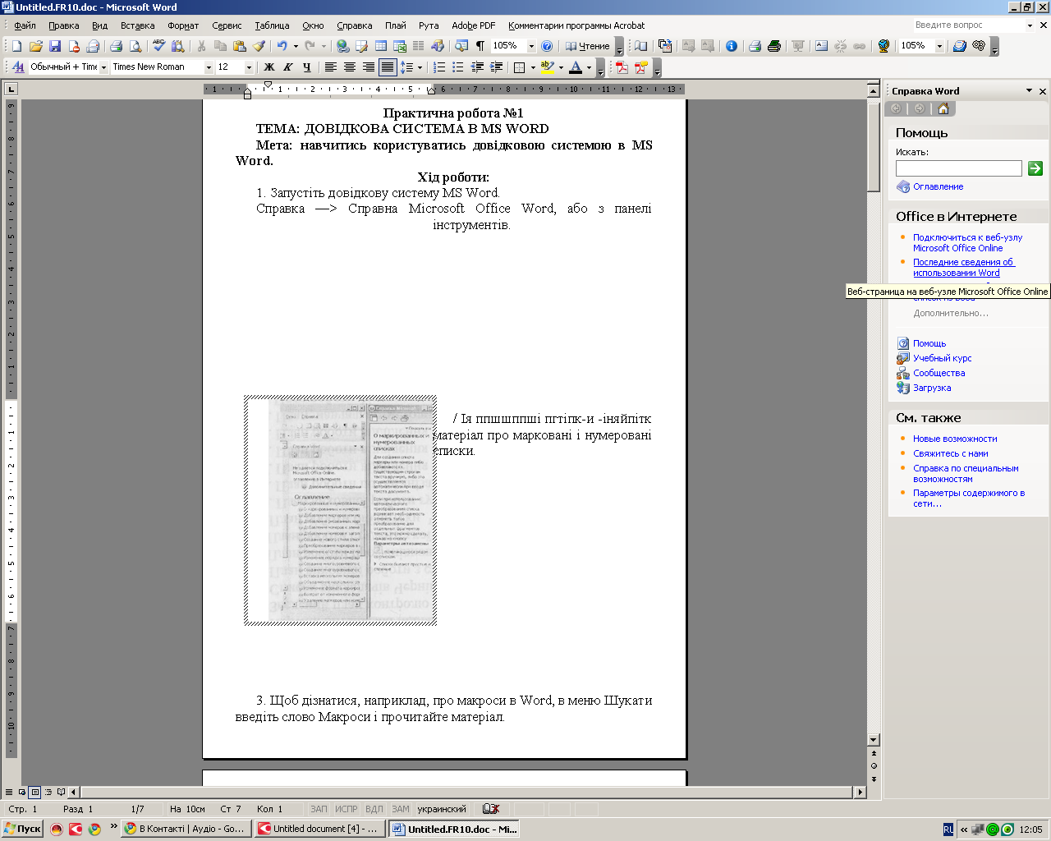
Task: Open the font color dropdown arrow
Action: tap(589, 67)
